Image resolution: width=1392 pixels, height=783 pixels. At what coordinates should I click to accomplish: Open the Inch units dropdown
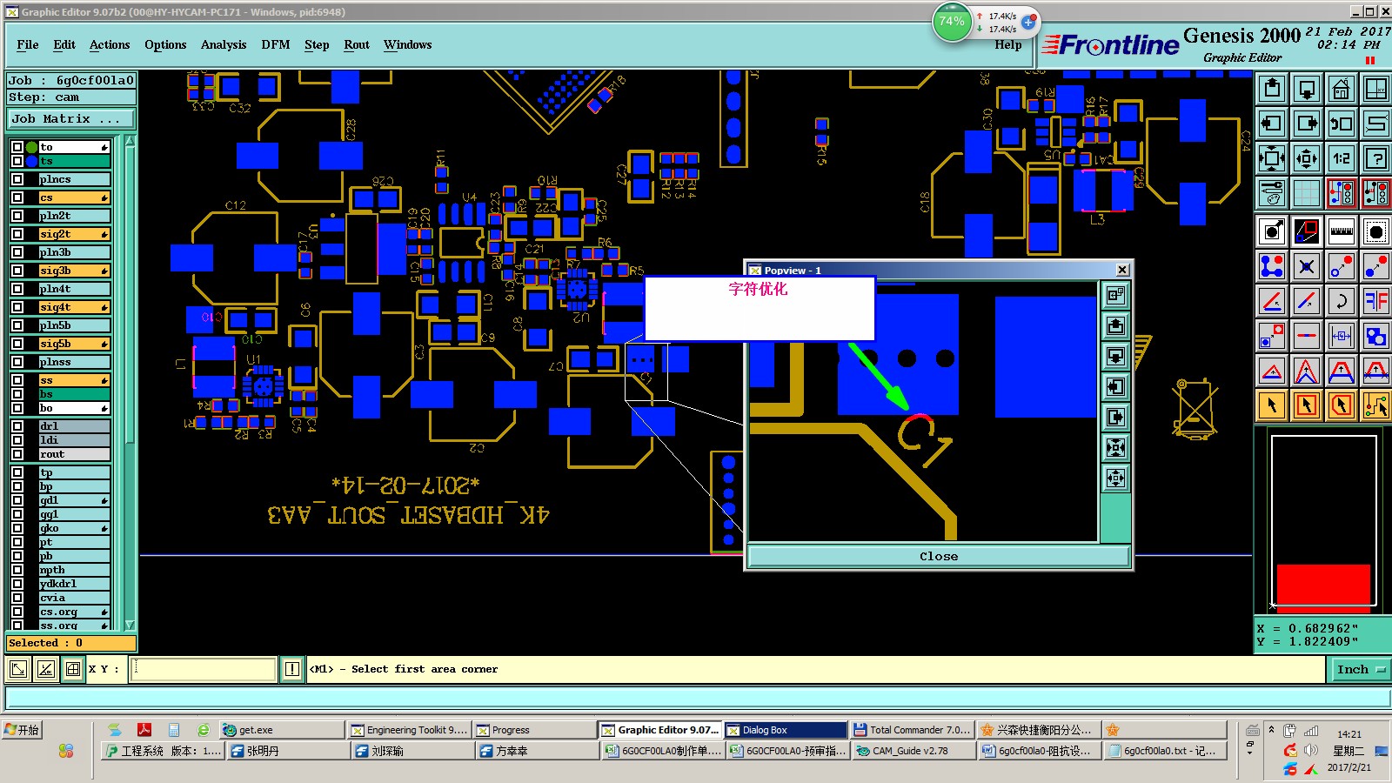coord(1361,669)
